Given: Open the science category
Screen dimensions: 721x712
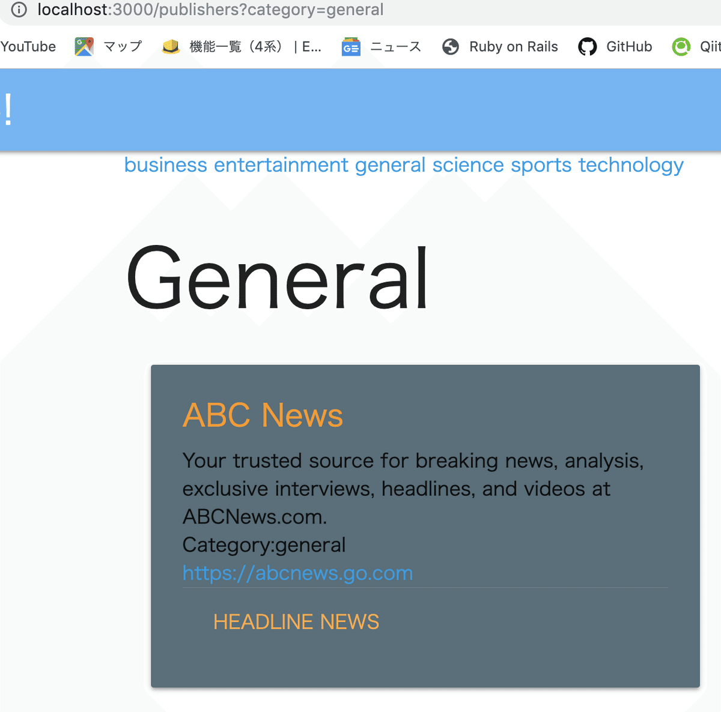Looking at the screenshot, I should (468, 164).
